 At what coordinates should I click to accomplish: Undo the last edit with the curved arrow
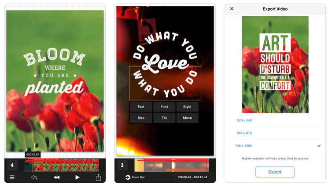point(34,177)
